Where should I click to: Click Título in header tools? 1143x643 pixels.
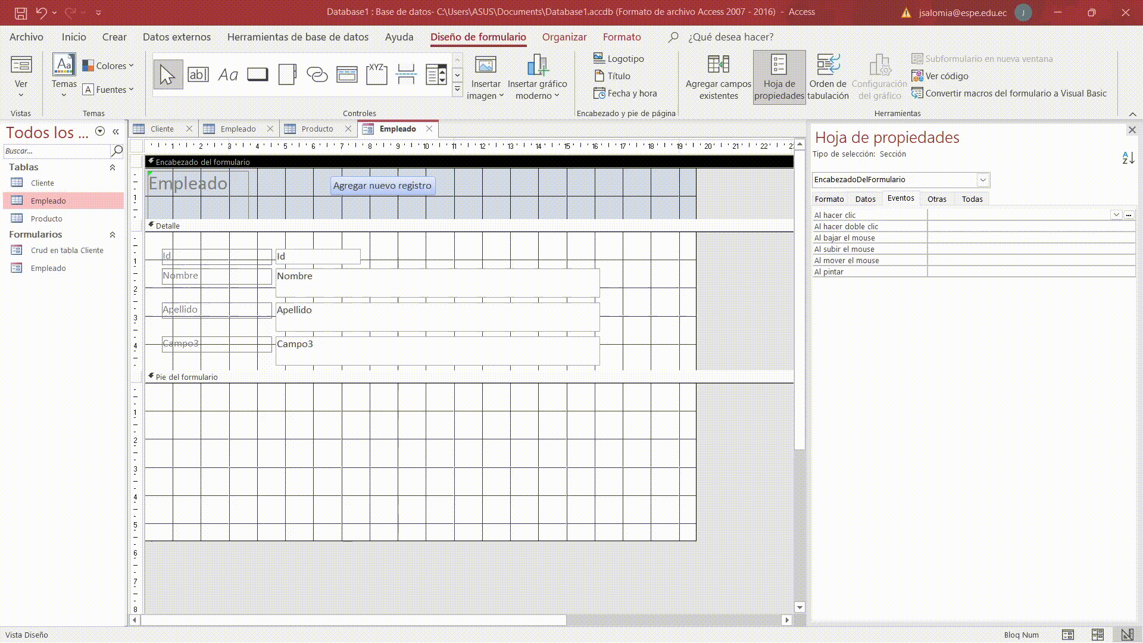coord(612,76)
